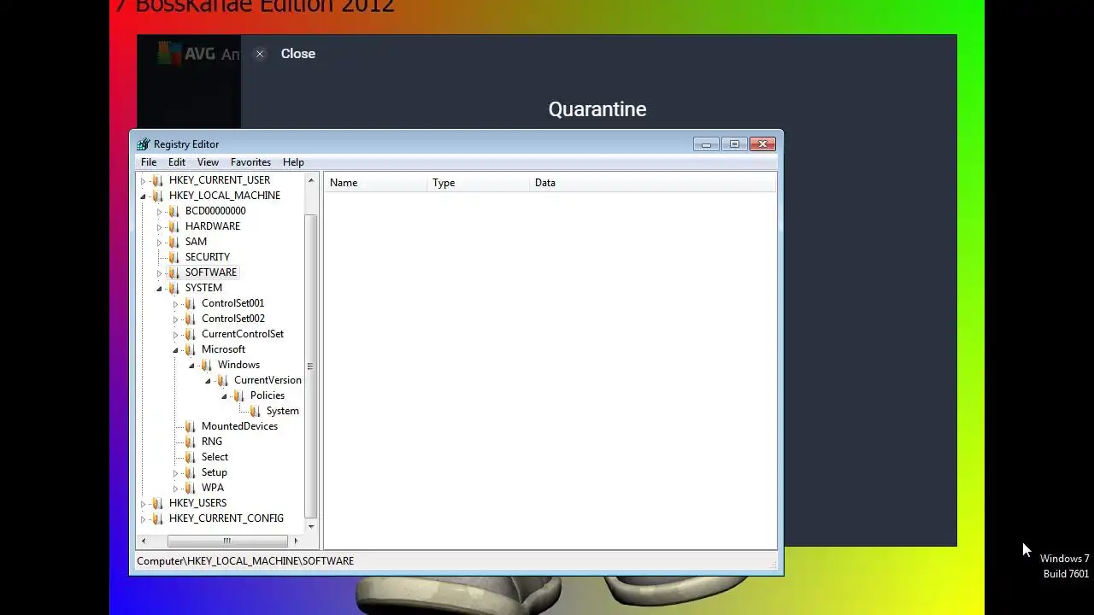
Task: Click the Registry Editor title bar icon
Action: [143, 144]
